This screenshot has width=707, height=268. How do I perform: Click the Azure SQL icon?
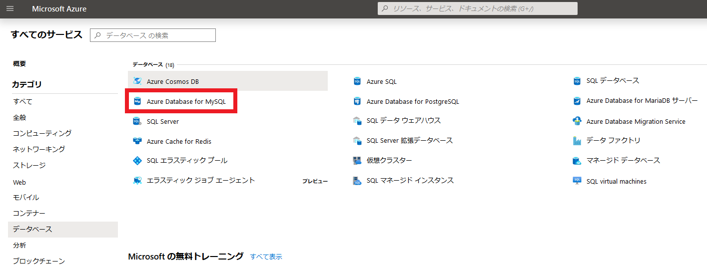(357, 81)
